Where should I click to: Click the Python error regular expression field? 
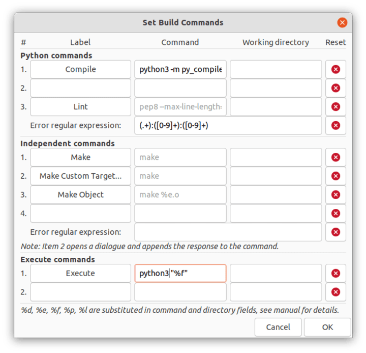click(x=228, y=125)
